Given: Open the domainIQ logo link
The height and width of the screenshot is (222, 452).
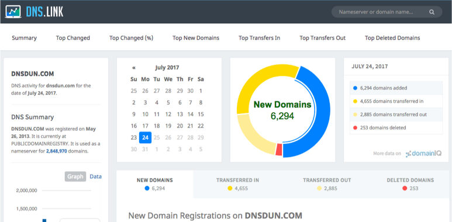Looking at the screenshot, I should (x=423, y=154).
